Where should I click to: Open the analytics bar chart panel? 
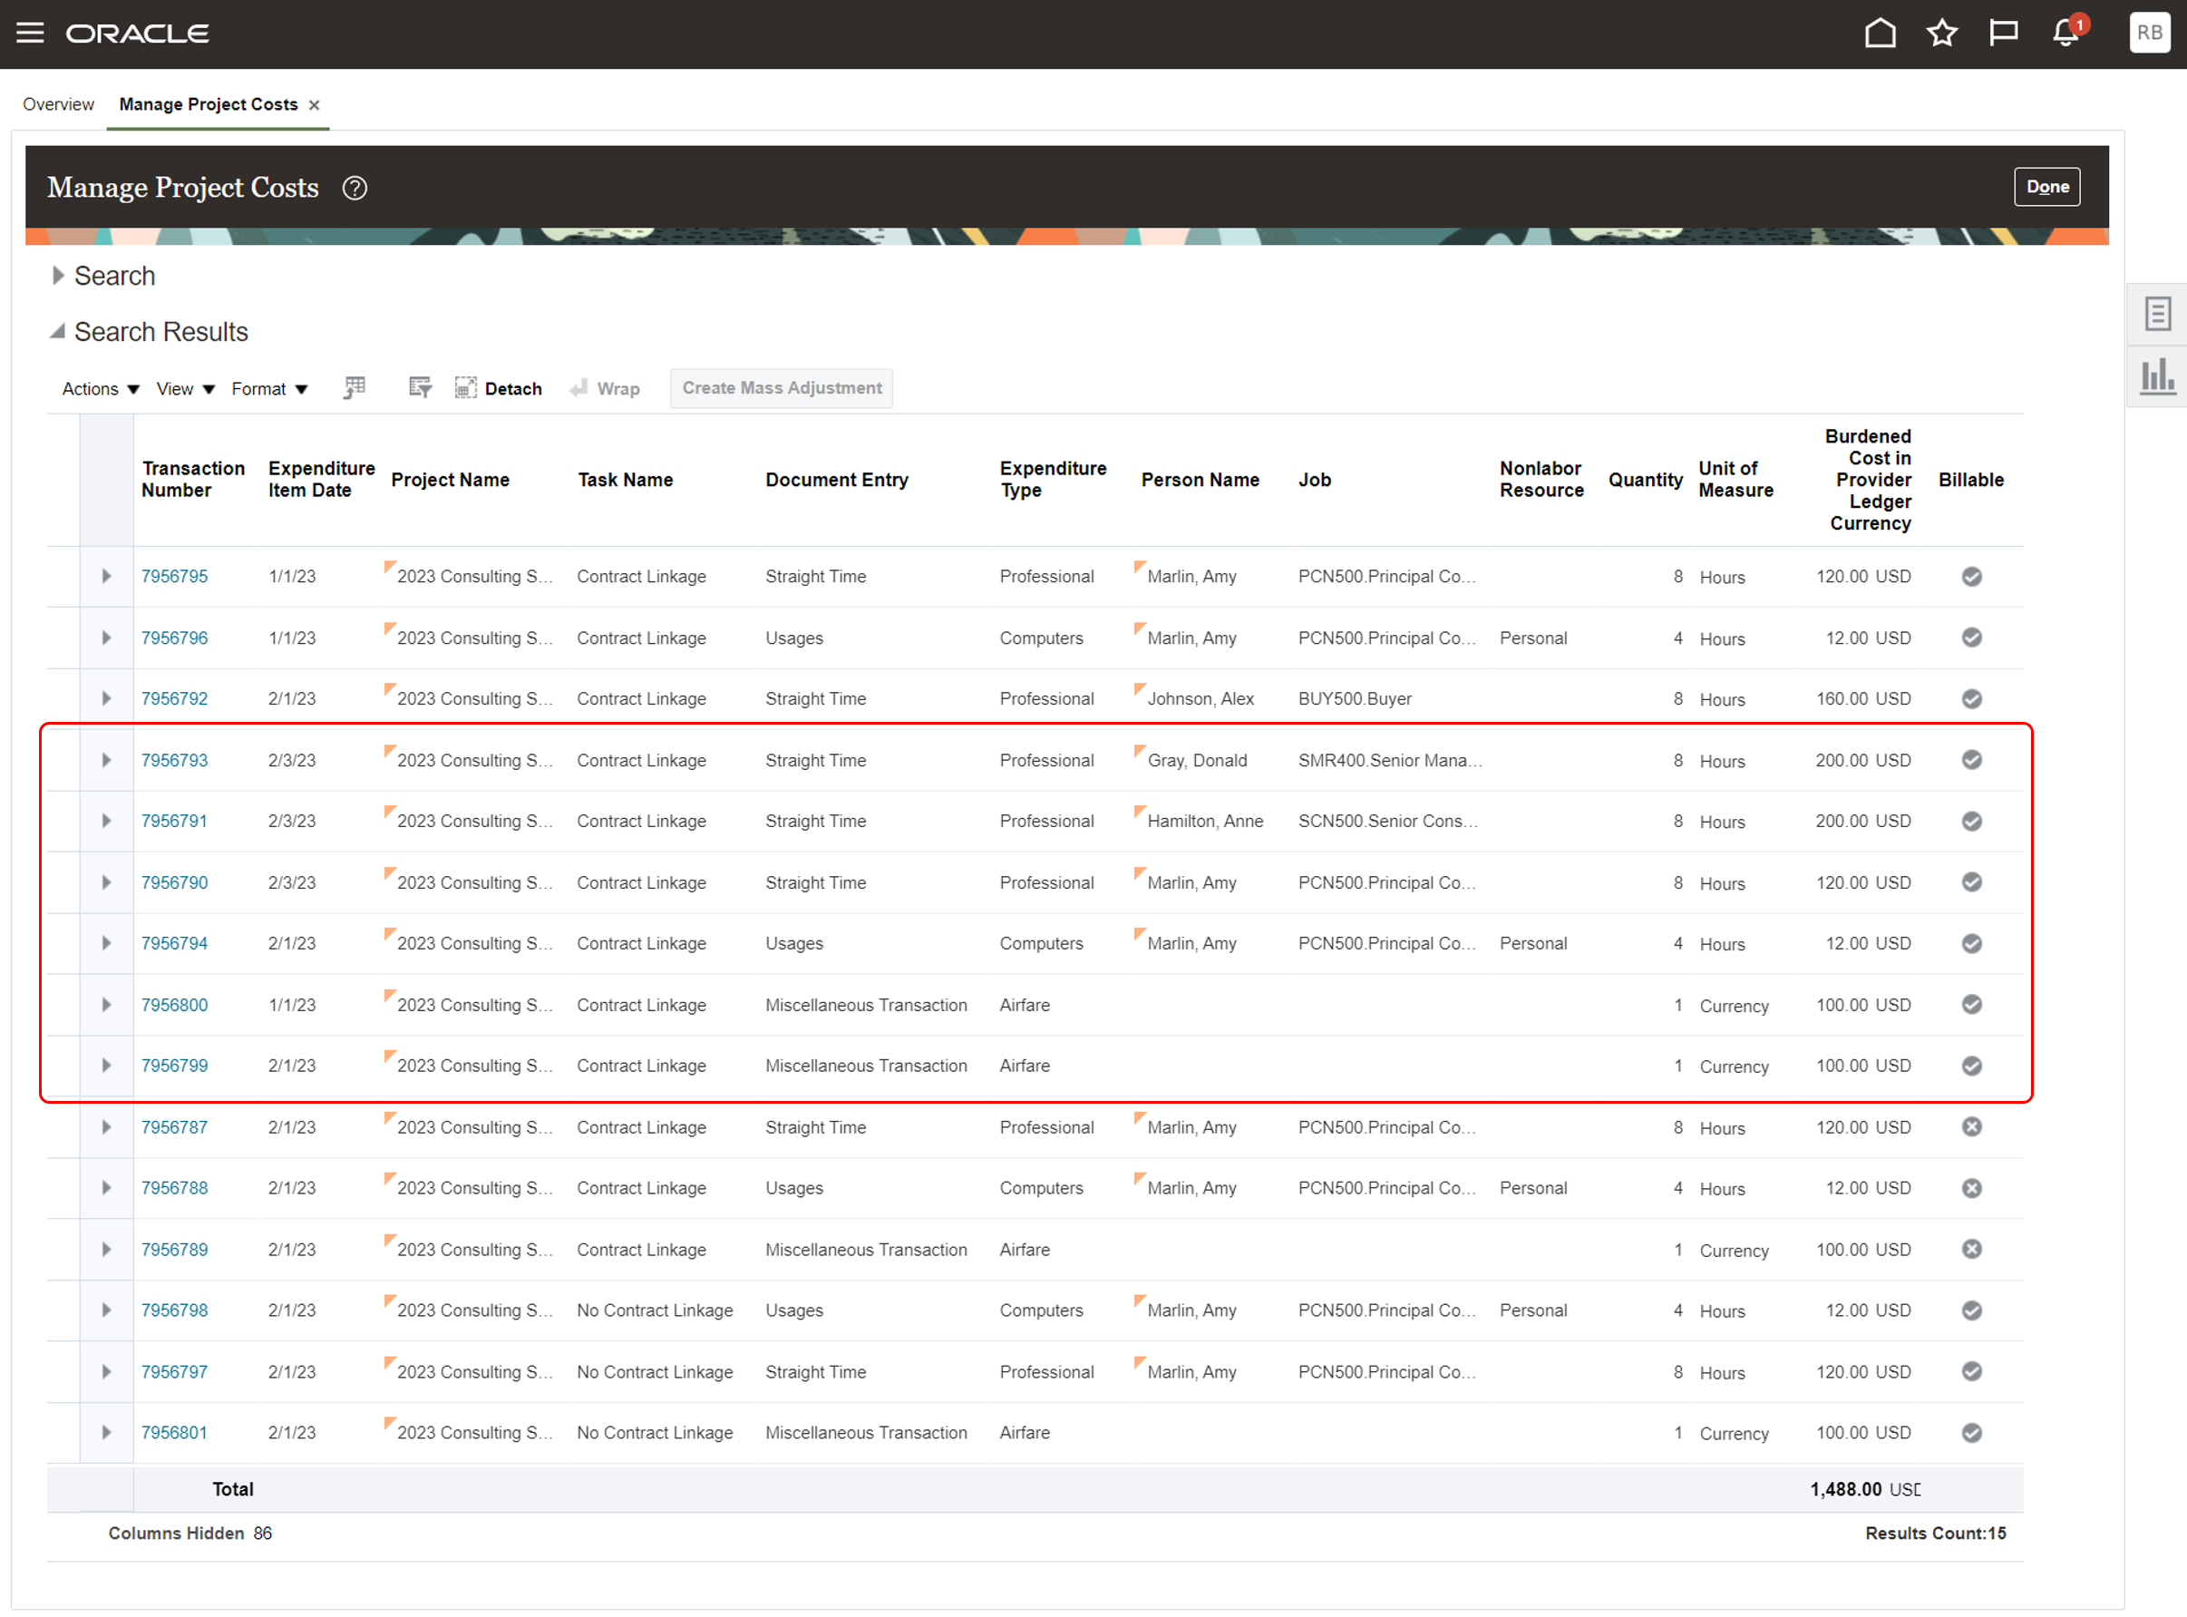tap(2157, 377)
